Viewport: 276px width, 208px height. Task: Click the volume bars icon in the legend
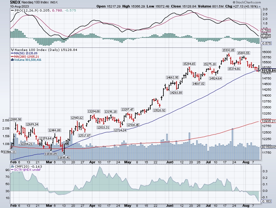coord(12,60)
